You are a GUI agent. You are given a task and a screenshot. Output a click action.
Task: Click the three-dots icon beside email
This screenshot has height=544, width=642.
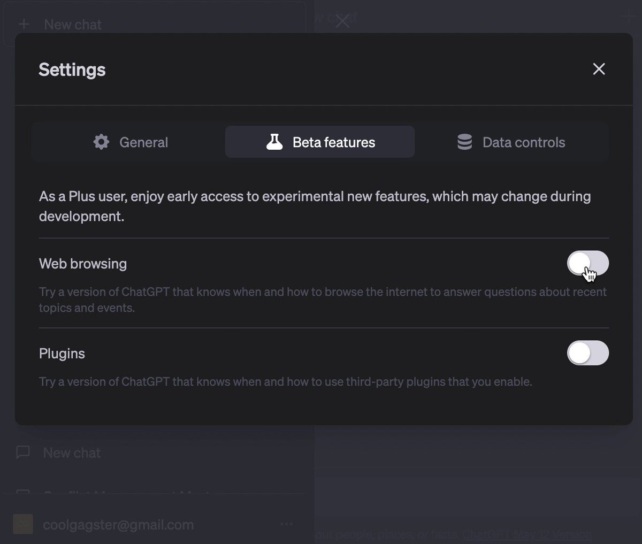(286, 524)
